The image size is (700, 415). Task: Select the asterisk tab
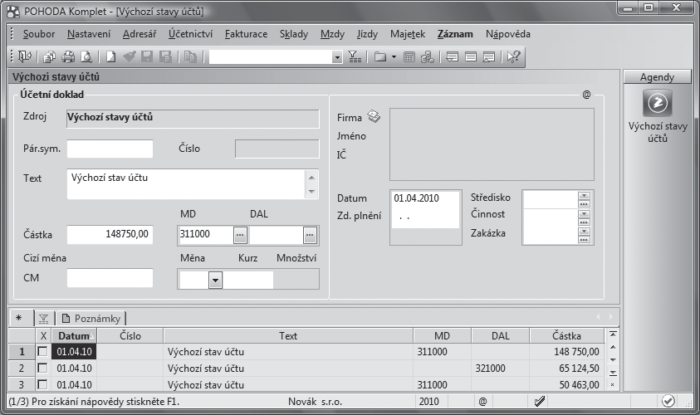[x=19, y=318]
